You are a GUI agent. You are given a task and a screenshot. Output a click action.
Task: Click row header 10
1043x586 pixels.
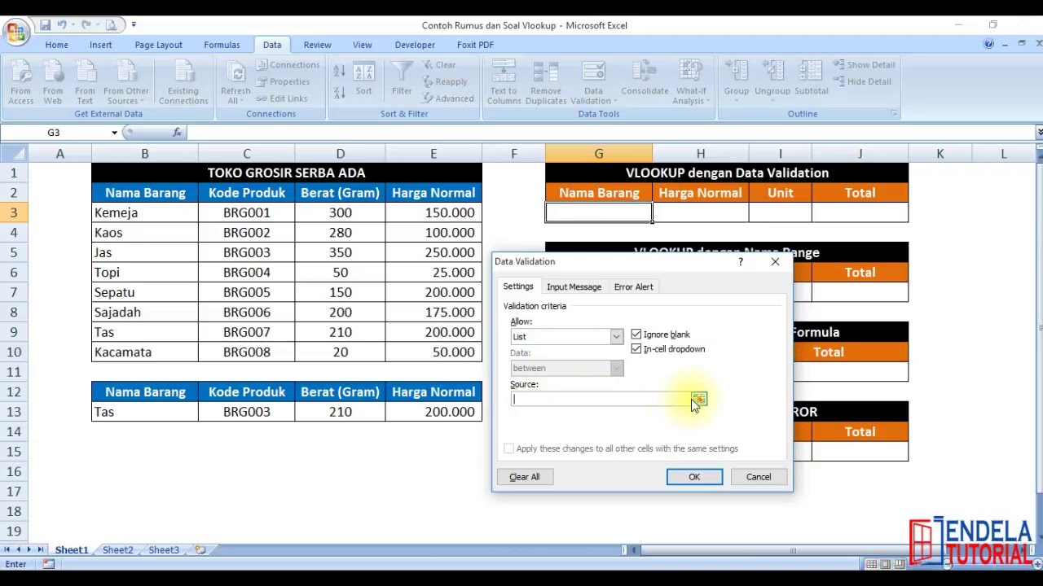pos(13,352)
